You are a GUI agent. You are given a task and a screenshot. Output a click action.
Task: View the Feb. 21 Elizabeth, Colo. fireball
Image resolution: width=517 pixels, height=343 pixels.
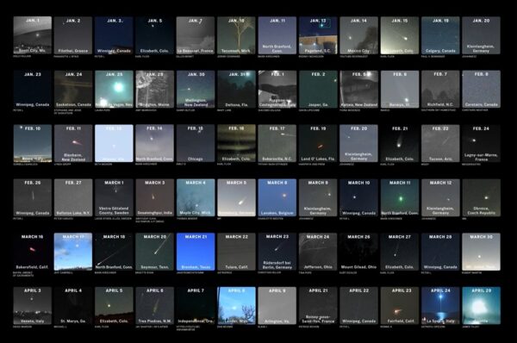point(400,143)
